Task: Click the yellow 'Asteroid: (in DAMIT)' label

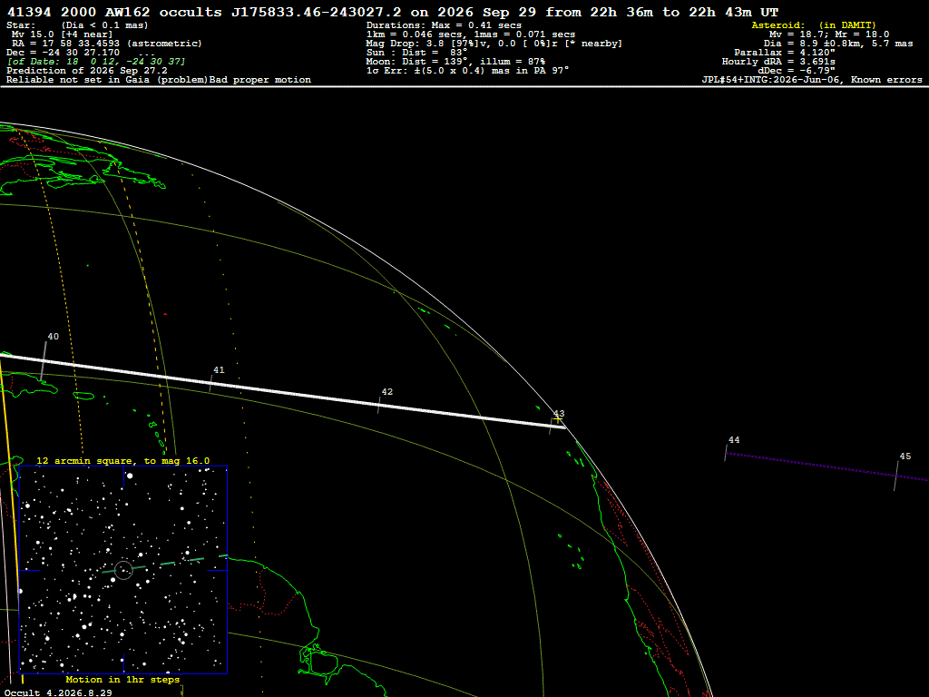Action: (814, 25)
